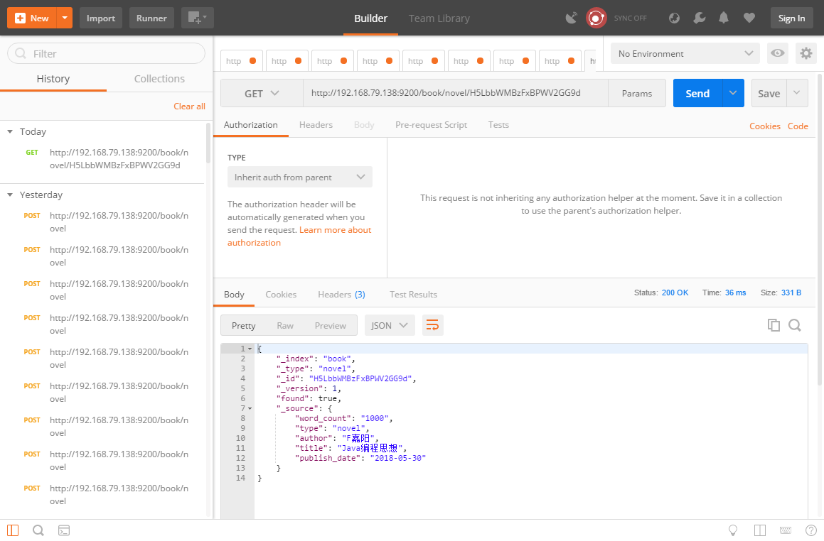Open the Postman console icon

click(x=64, y=530)
